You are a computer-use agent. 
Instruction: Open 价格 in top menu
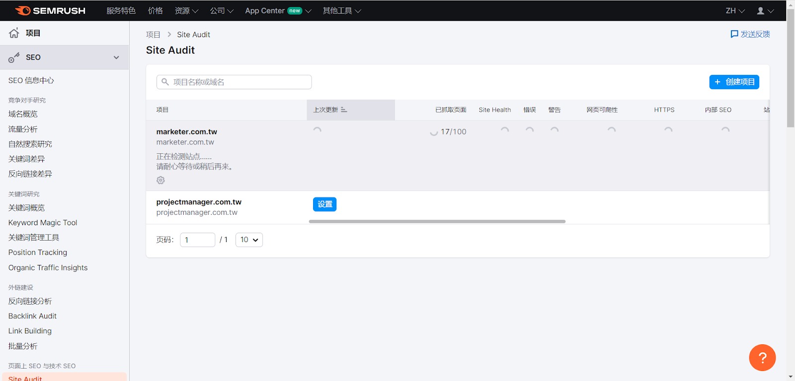coord(156,10)
